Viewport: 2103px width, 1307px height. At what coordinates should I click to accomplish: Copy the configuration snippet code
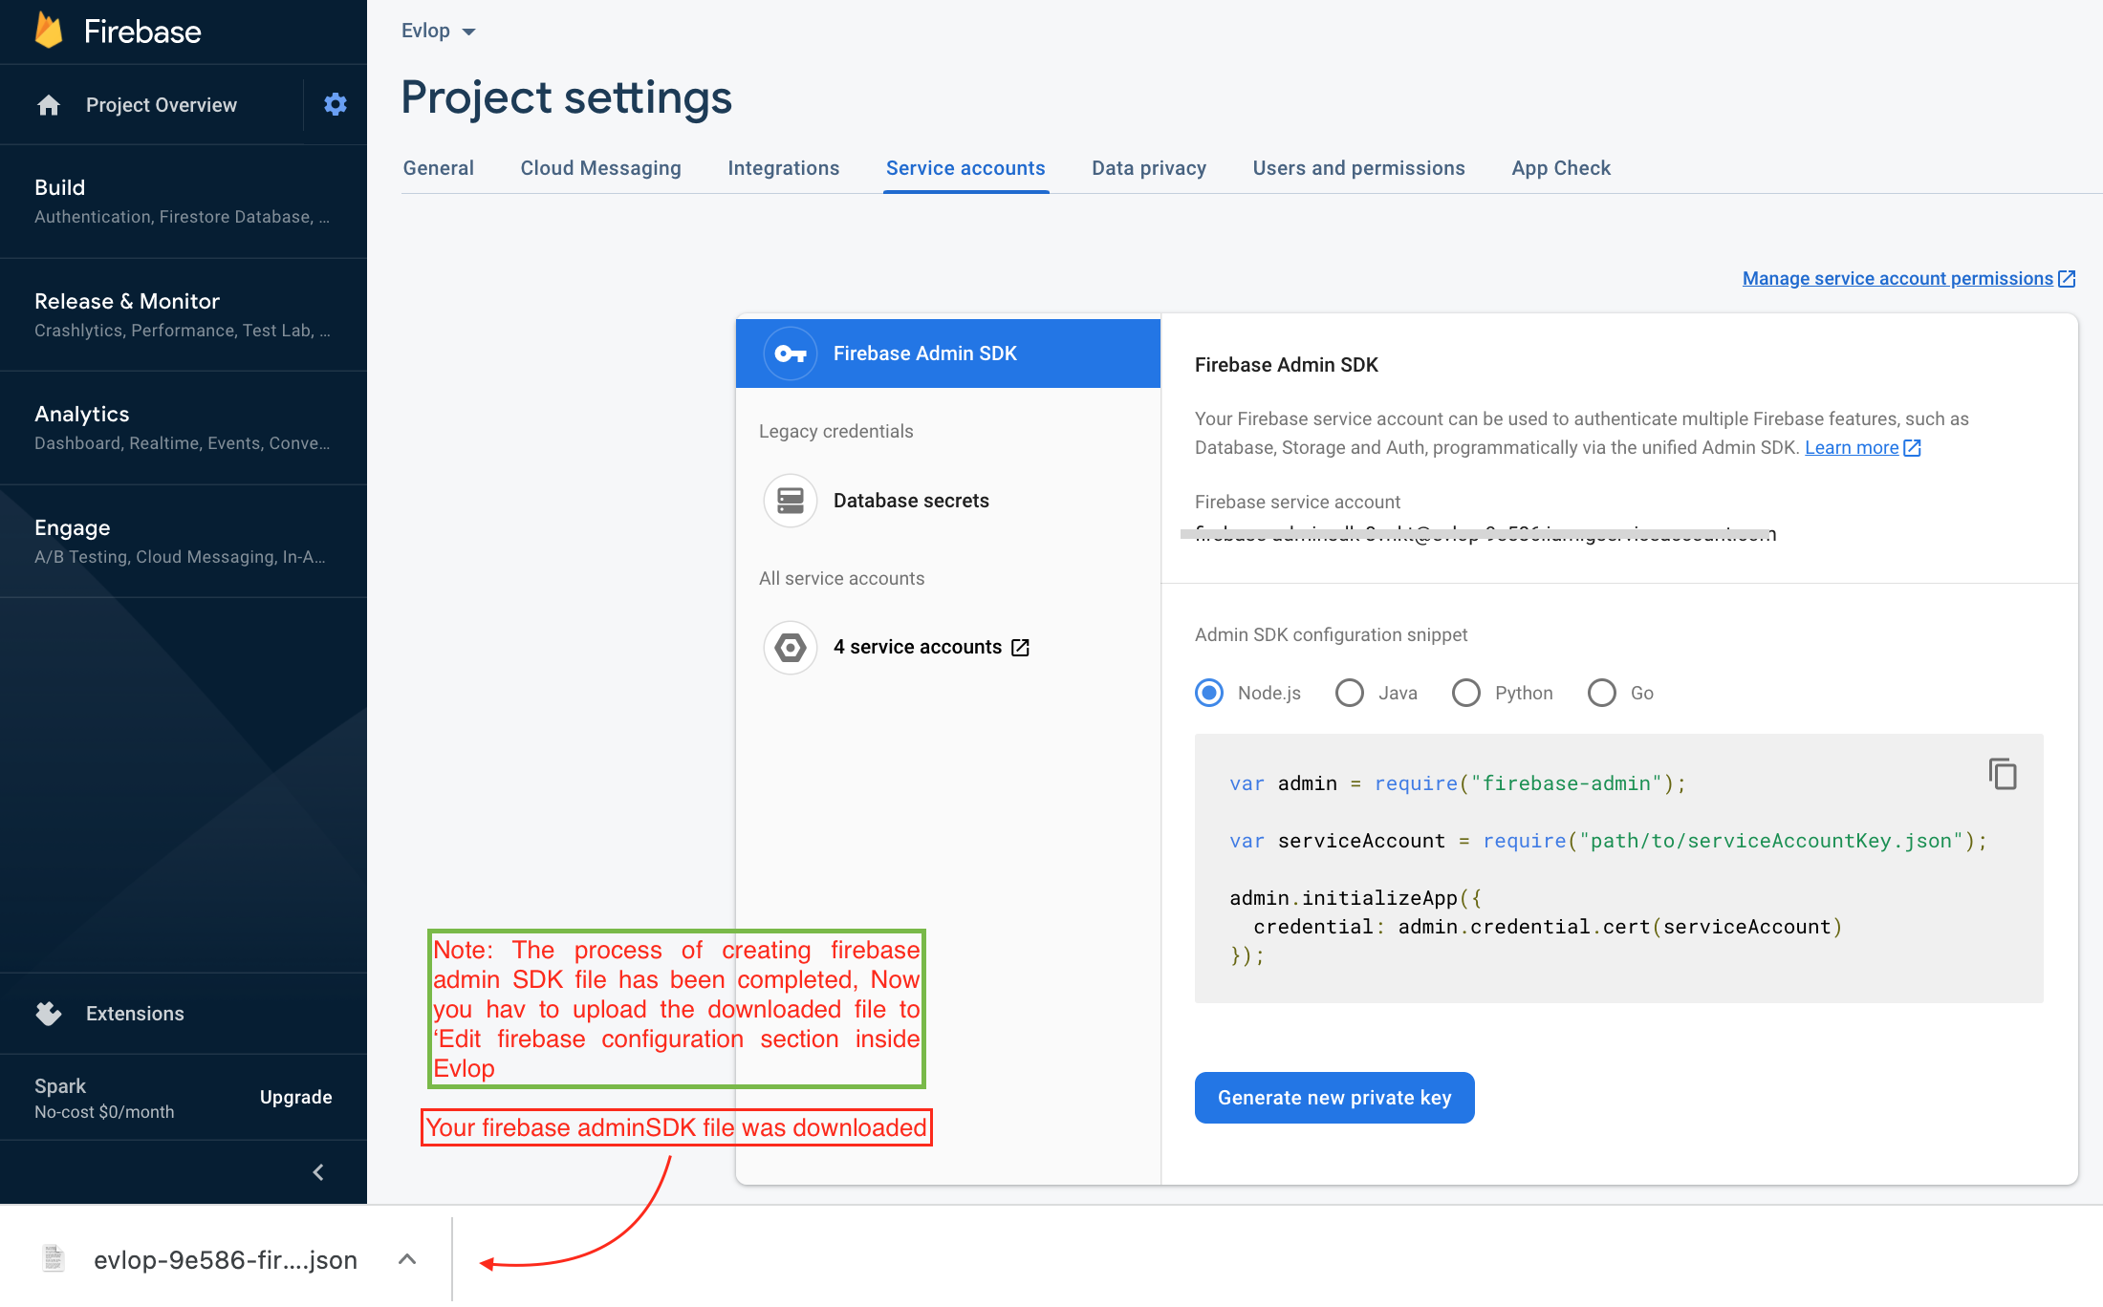click(x=2003, y=774)
